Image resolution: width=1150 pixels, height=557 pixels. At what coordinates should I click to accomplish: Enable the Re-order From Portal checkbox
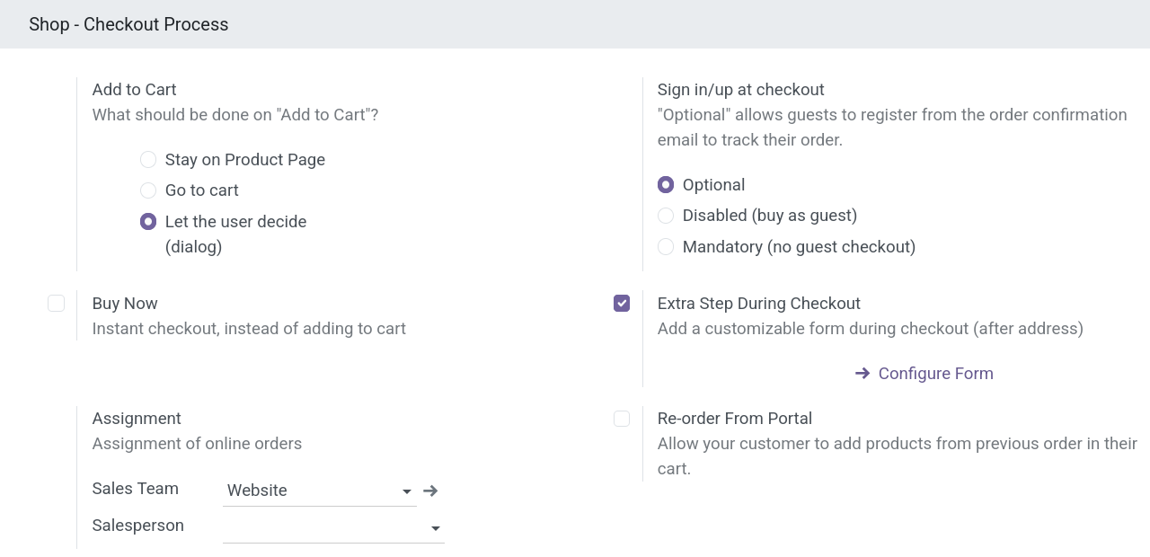point(622,419)
